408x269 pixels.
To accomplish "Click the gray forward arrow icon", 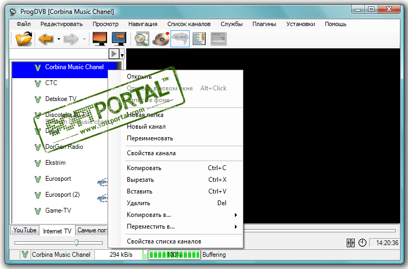I will [71, 39].
